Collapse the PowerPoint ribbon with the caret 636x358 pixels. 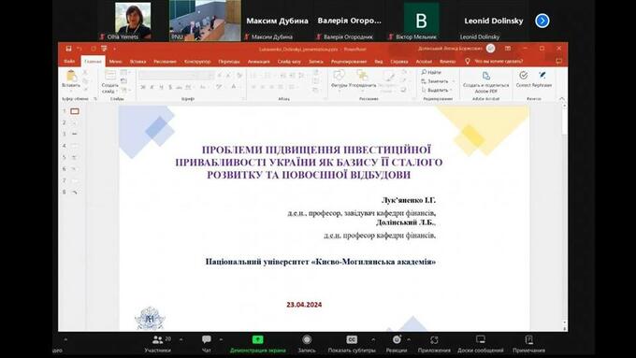point(562,98)
